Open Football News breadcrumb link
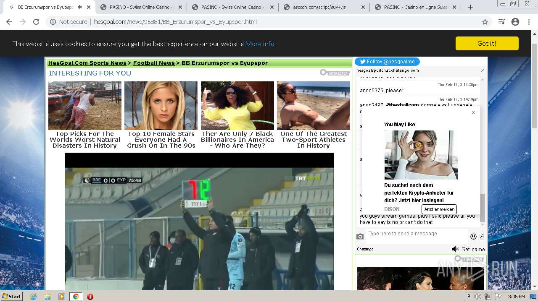The width and height of the screenshot is (538, 302). pyautogui.click(x=154, y=63)
